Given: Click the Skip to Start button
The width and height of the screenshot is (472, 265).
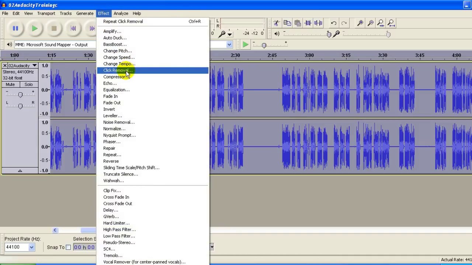Looking at the screenshot, I should coord(73,28).
